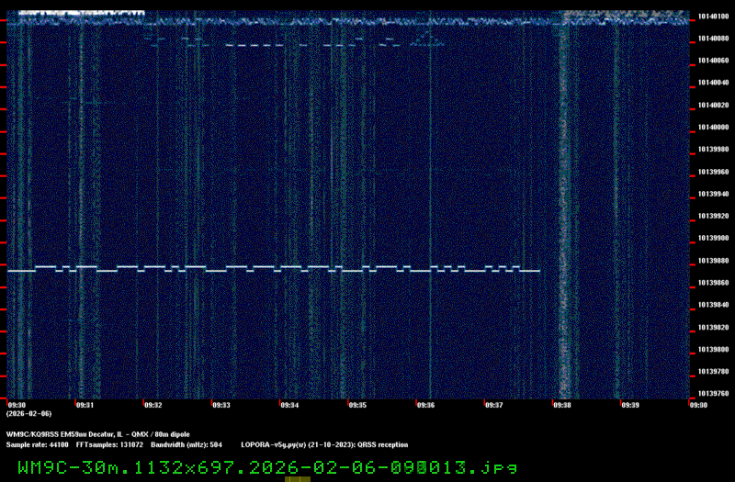735x482 pixels.
Task: Click the Sample rate 44100 text
Action: click(38, 444)
